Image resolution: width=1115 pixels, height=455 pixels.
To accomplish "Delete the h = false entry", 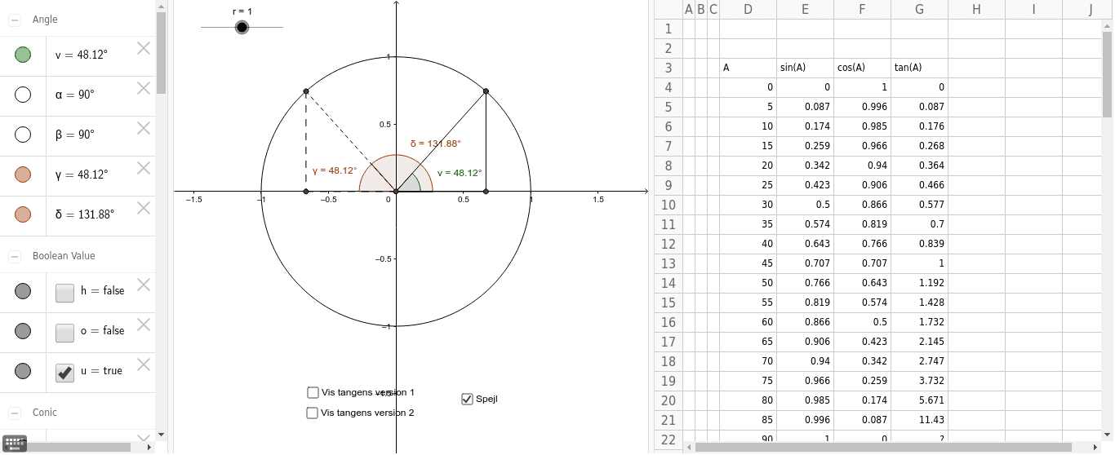I will 144,285.
